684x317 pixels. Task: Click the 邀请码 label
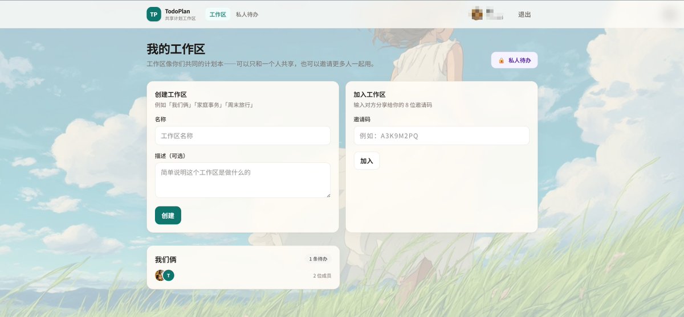(362, 120)
